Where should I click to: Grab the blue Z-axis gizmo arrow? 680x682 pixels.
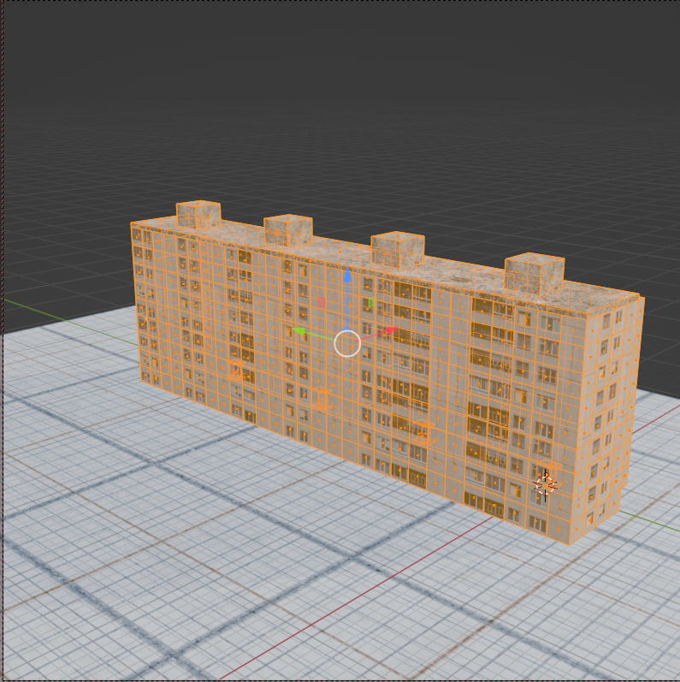[x=348, y=275]
